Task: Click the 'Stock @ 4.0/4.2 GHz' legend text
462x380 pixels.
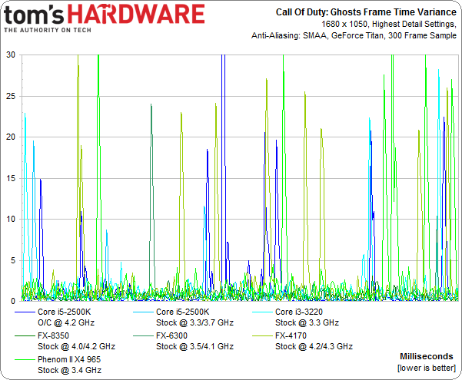Action: [76, 346]
